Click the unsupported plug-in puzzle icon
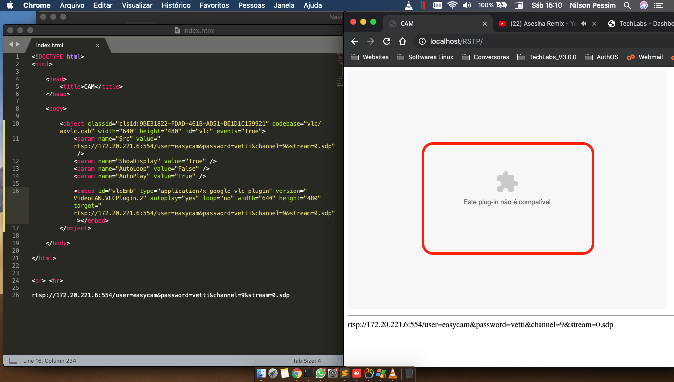Image resolution: width=674 pixels, height=382 pixels. coord(507,182)
